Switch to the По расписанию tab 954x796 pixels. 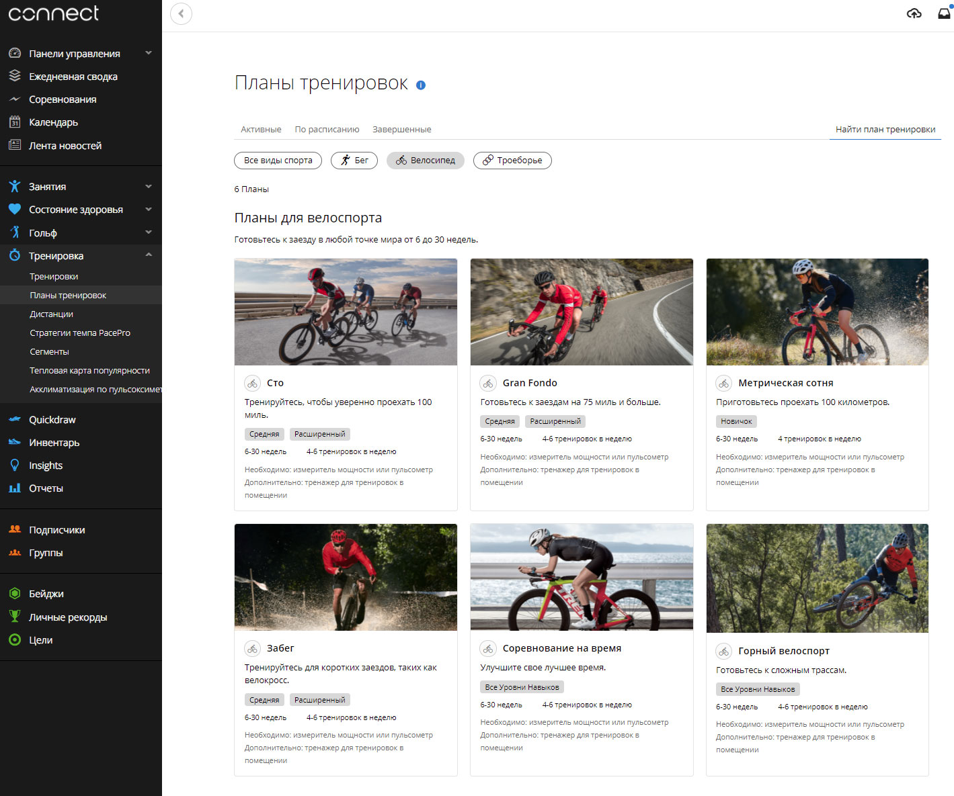(x=327, y=130)
